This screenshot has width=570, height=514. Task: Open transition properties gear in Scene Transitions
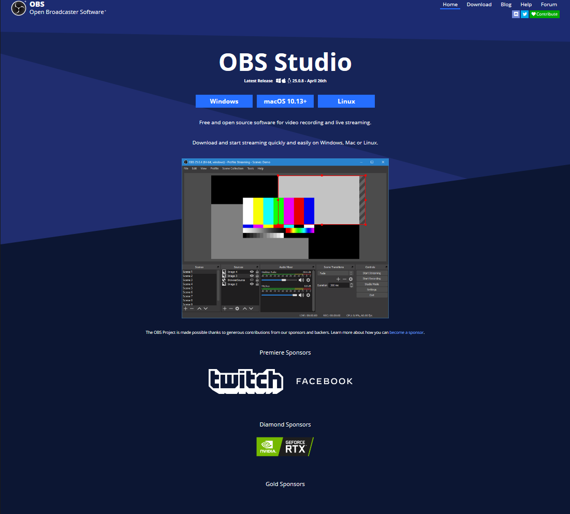[x=351, y=279]
